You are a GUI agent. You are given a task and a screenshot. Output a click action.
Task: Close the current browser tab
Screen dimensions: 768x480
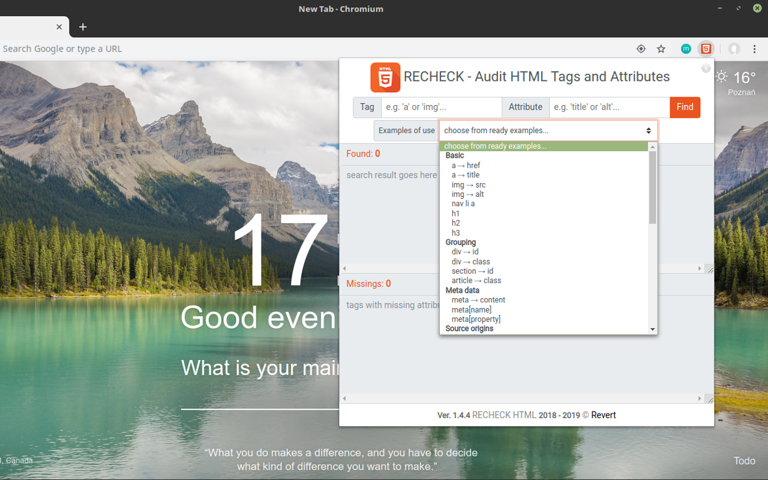tap(59, 27)
